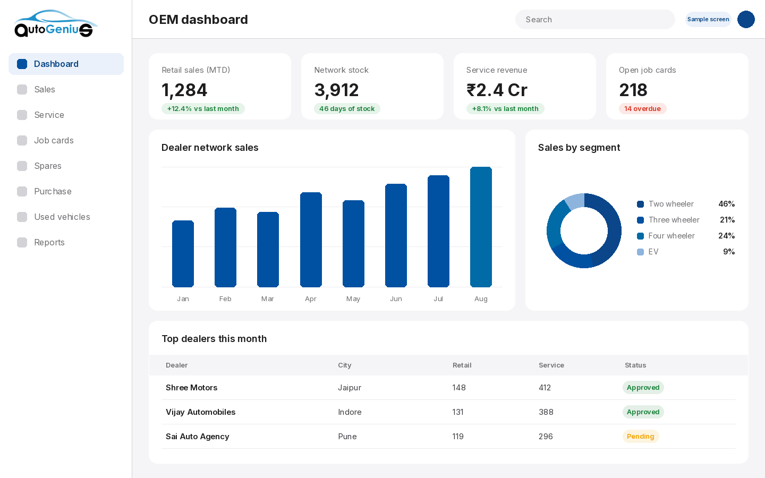Click the Aug bar in sales chart
The image size is (765, 478).
click(481, 227)
